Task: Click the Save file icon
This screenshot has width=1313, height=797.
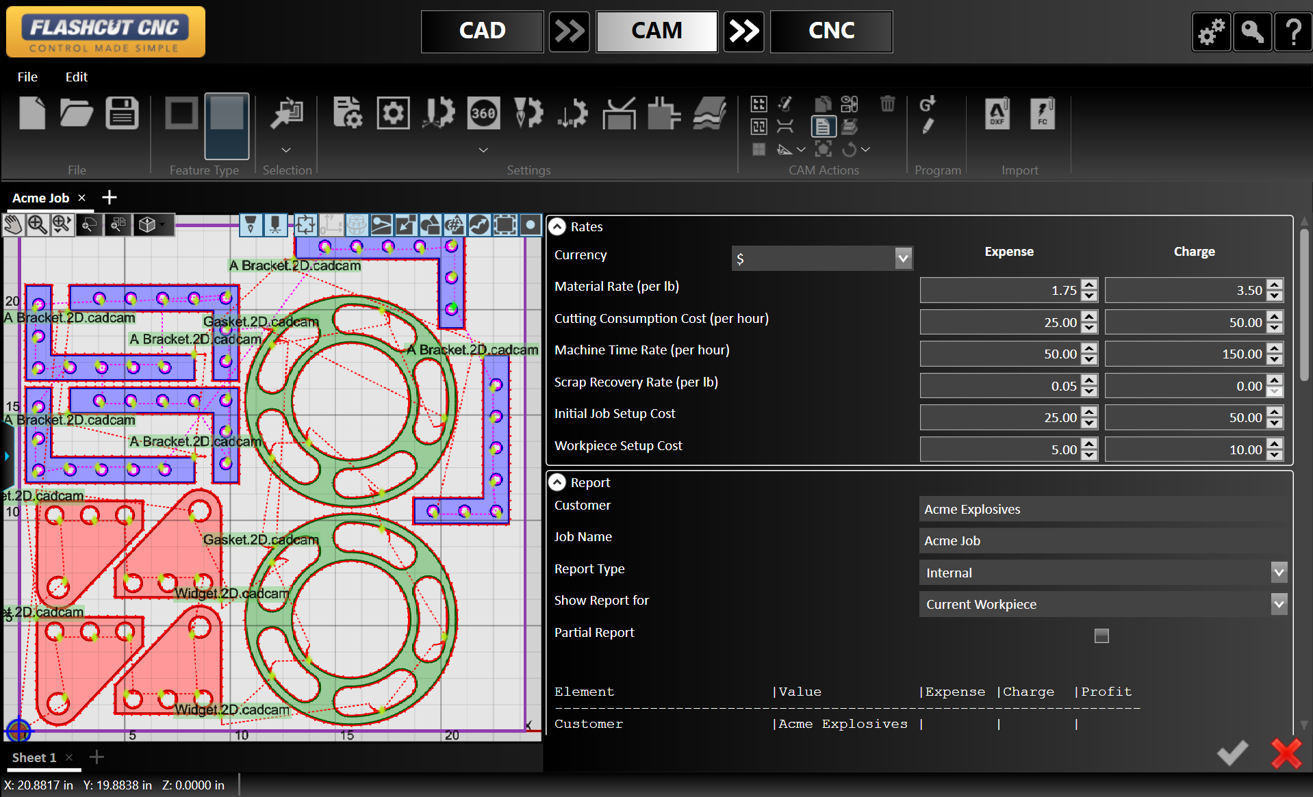Action: click(122, 113)
